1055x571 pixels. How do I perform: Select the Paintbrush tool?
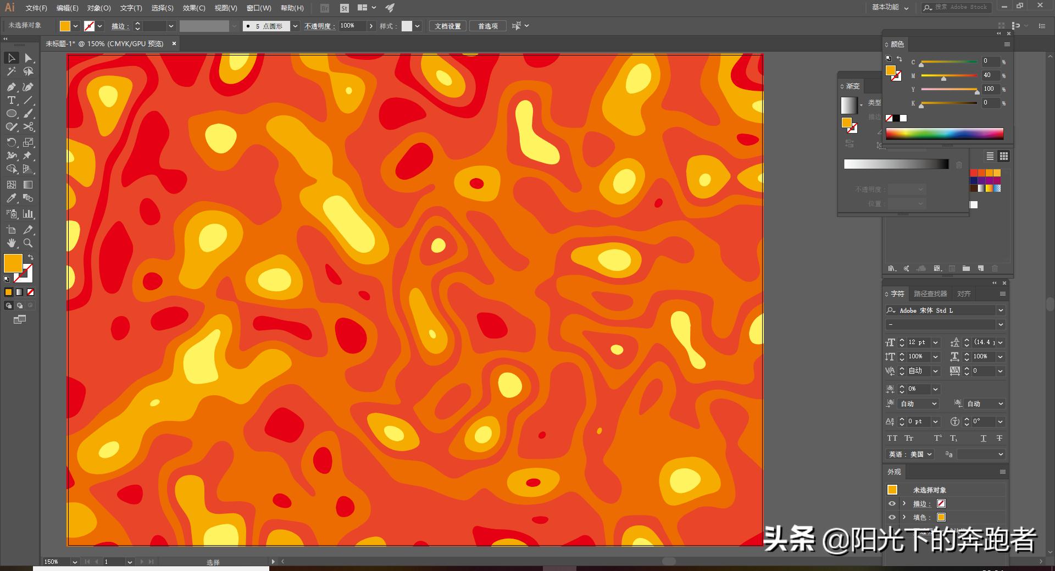(x=28, y=114)
